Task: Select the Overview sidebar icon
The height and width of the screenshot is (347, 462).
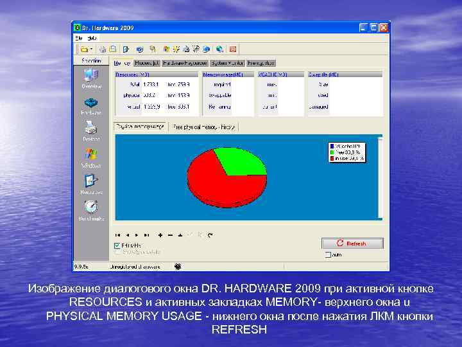Action: pyautogui.click(x=91, y=75)
